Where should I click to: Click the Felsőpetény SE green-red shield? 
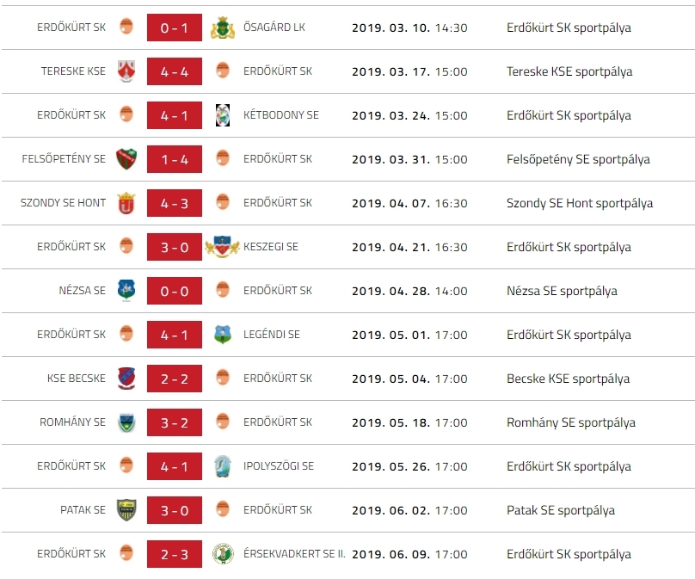click(126, 159)
